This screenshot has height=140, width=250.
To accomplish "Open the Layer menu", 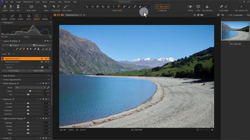I will [x=37, y=2].
